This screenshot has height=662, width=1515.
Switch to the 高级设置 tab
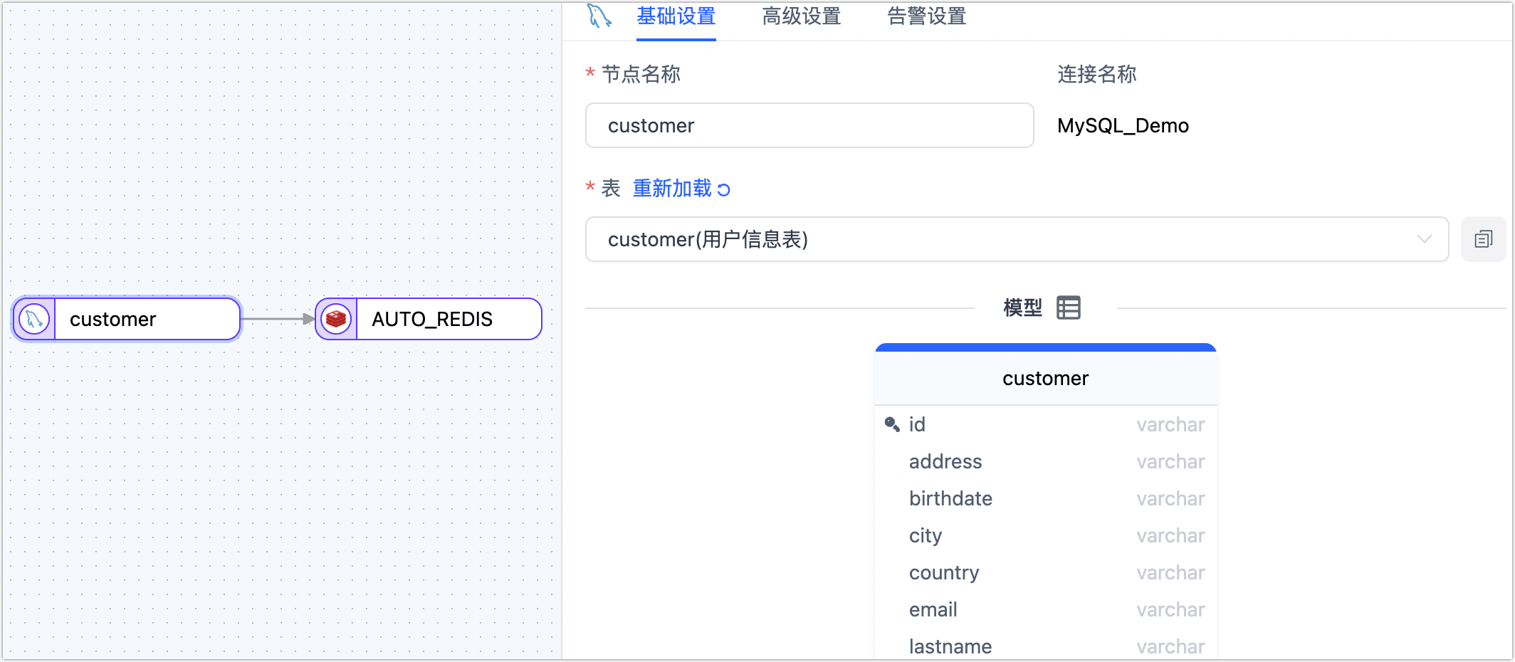[x=800, y=17]
